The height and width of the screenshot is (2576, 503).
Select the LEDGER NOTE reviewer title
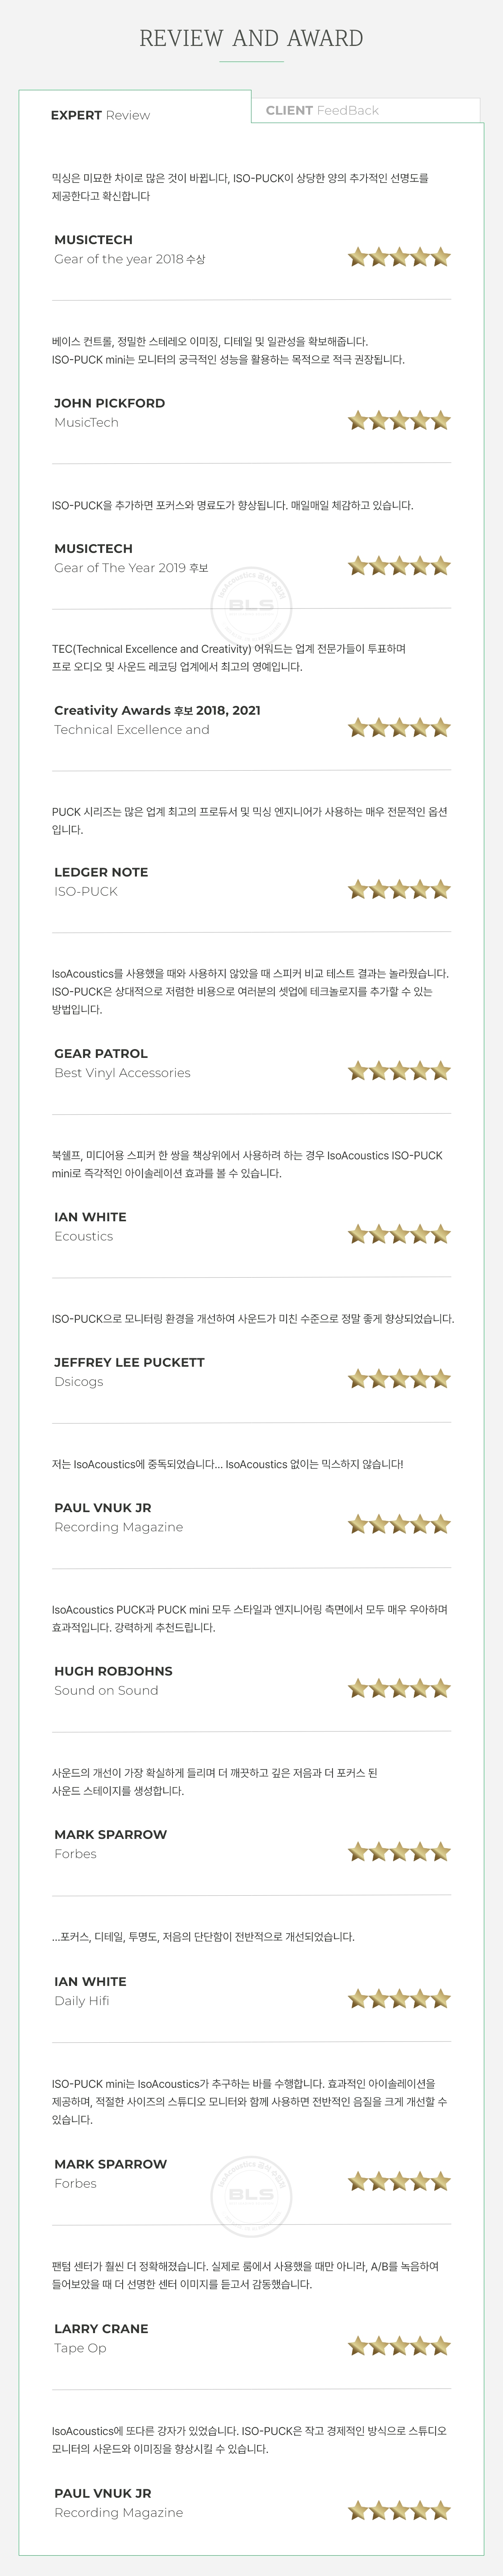pyautogui.click(x=101, y=872)
